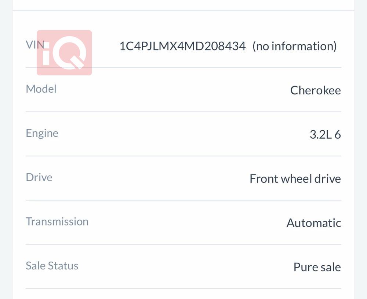Click the divider line between Engine and Drive
Image resolution: width=367 pixels, height=299 pixels.
pyautogui.click(x=183, y=156)
